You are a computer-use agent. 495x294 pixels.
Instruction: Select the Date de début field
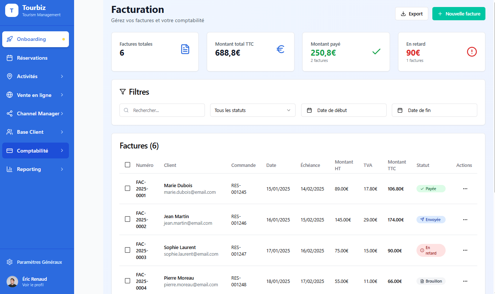343,110
